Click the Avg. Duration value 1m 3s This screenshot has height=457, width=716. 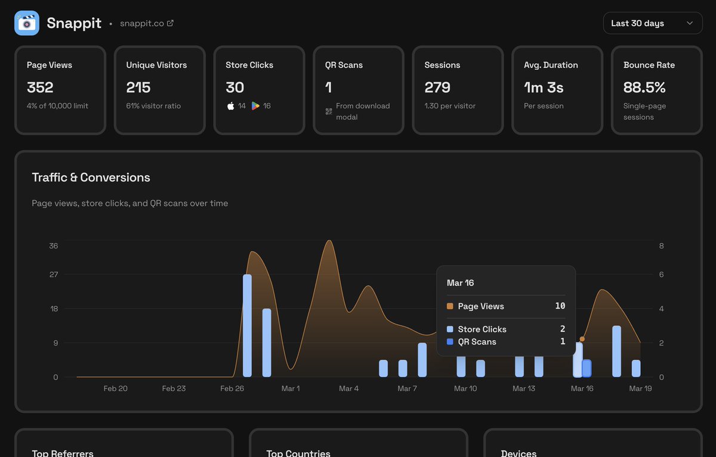pyautogui.click(x=544, y=87)
